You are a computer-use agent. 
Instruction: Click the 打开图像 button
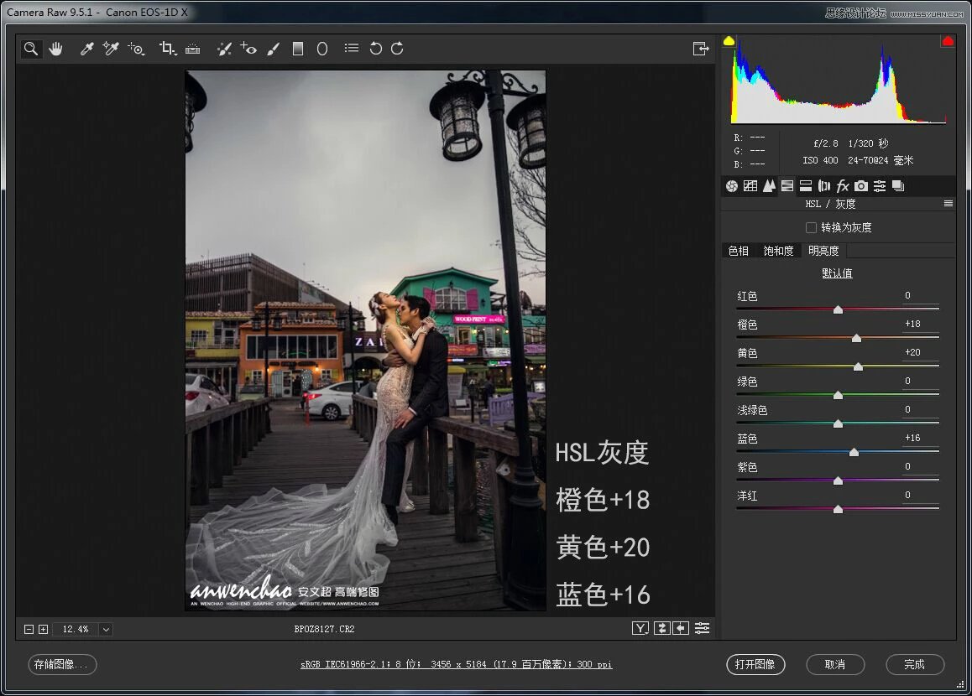point(755,664)
